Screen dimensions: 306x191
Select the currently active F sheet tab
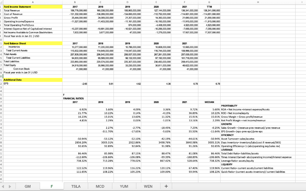(52, 186)
